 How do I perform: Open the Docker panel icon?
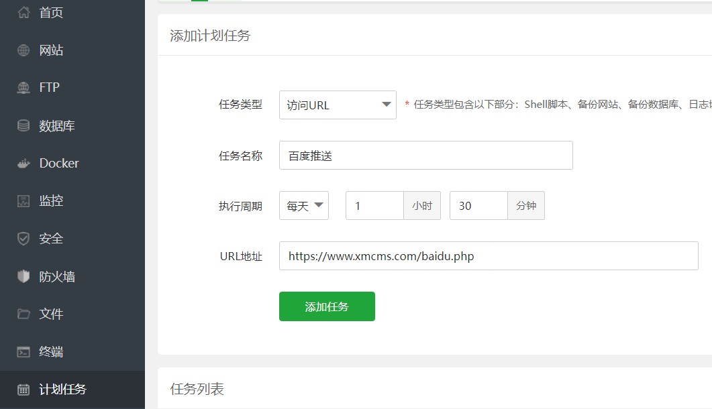pos(25,162)
